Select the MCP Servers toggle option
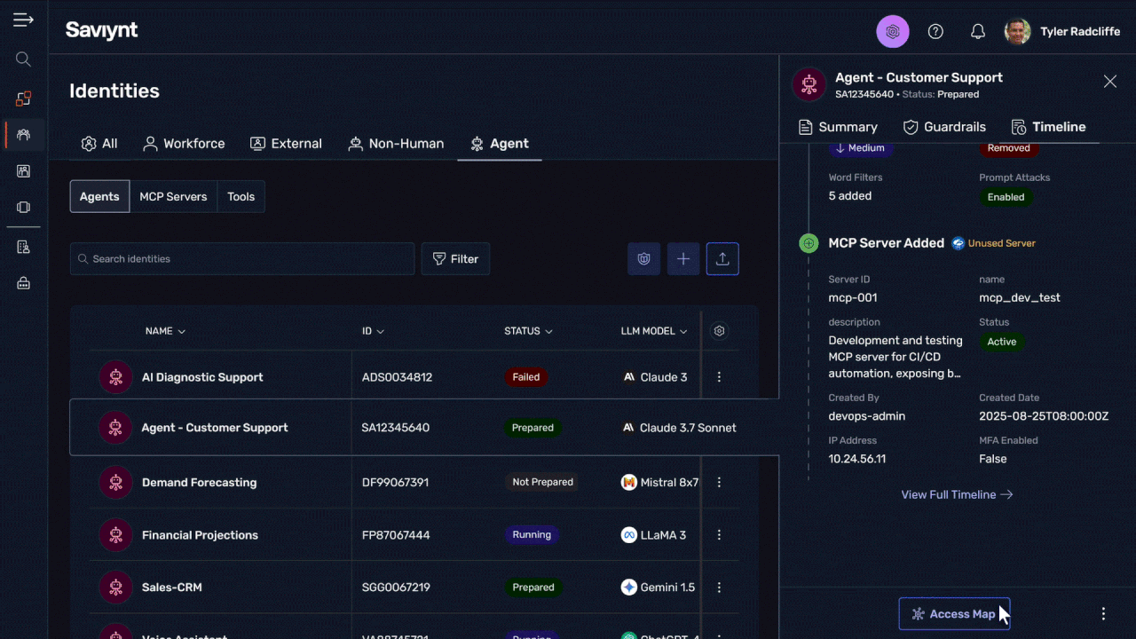The height and width of the screenshot is (639, 1136). [x=173, y=197]
